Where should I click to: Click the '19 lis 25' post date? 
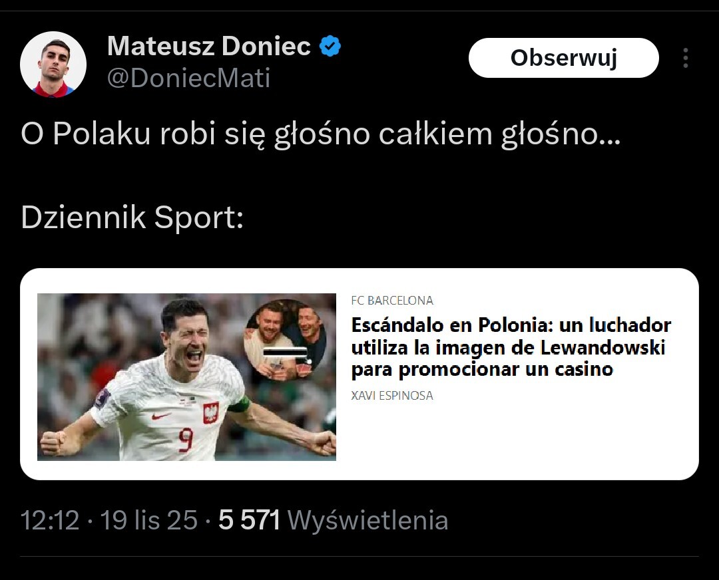pos(149,520)
